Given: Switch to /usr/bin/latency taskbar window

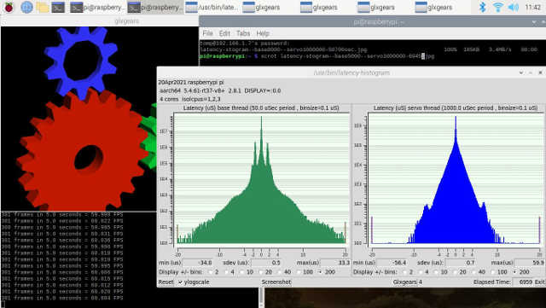Looking at the screenshot, I should [x=212, y=7].
